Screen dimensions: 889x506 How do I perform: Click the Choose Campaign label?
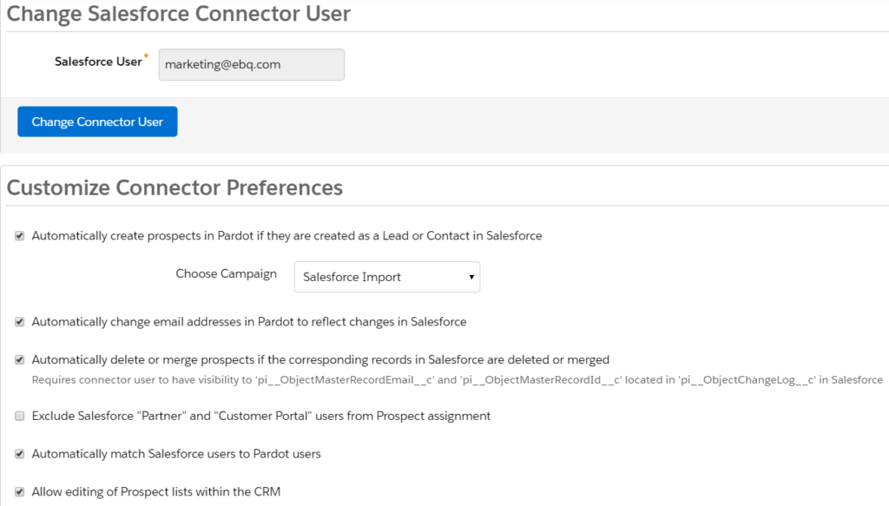227,273
